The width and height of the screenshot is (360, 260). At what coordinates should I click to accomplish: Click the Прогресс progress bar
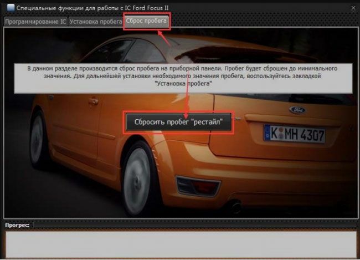tap(195, 225)
